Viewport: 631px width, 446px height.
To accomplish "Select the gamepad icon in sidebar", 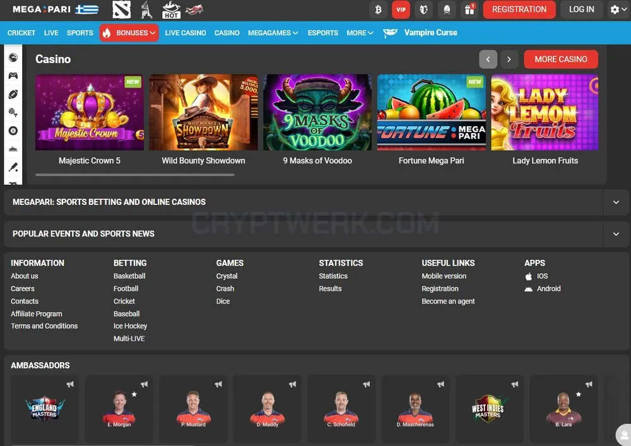I will 13,76.
